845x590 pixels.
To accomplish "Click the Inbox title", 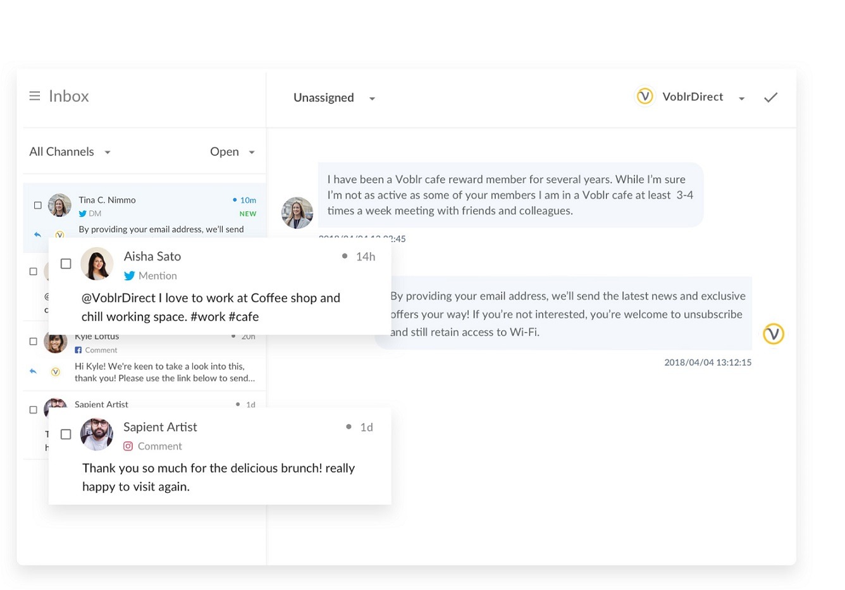I will [x=69, y=96].
